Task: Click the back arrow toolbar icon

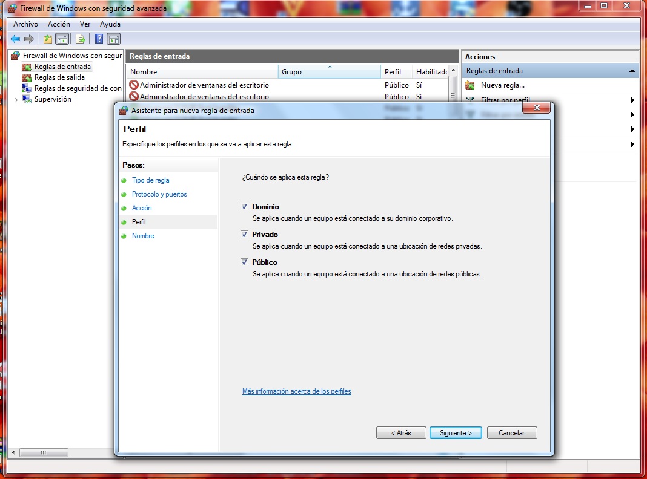Action: tap(15, 39)
